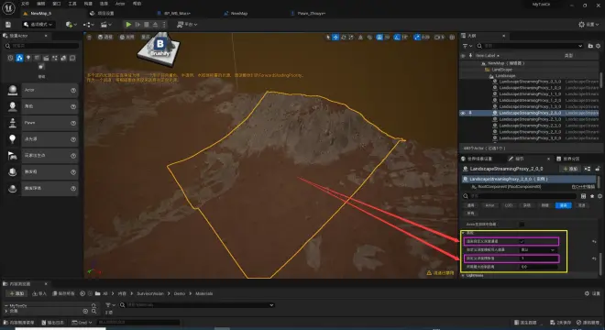This screenshot has height=330, width=605.
Task: Open camera speed setting in viewport
Action: [439, 37]
